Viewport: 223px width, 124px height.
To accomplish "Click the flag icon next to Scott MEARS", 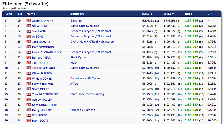I will [29, 89].
